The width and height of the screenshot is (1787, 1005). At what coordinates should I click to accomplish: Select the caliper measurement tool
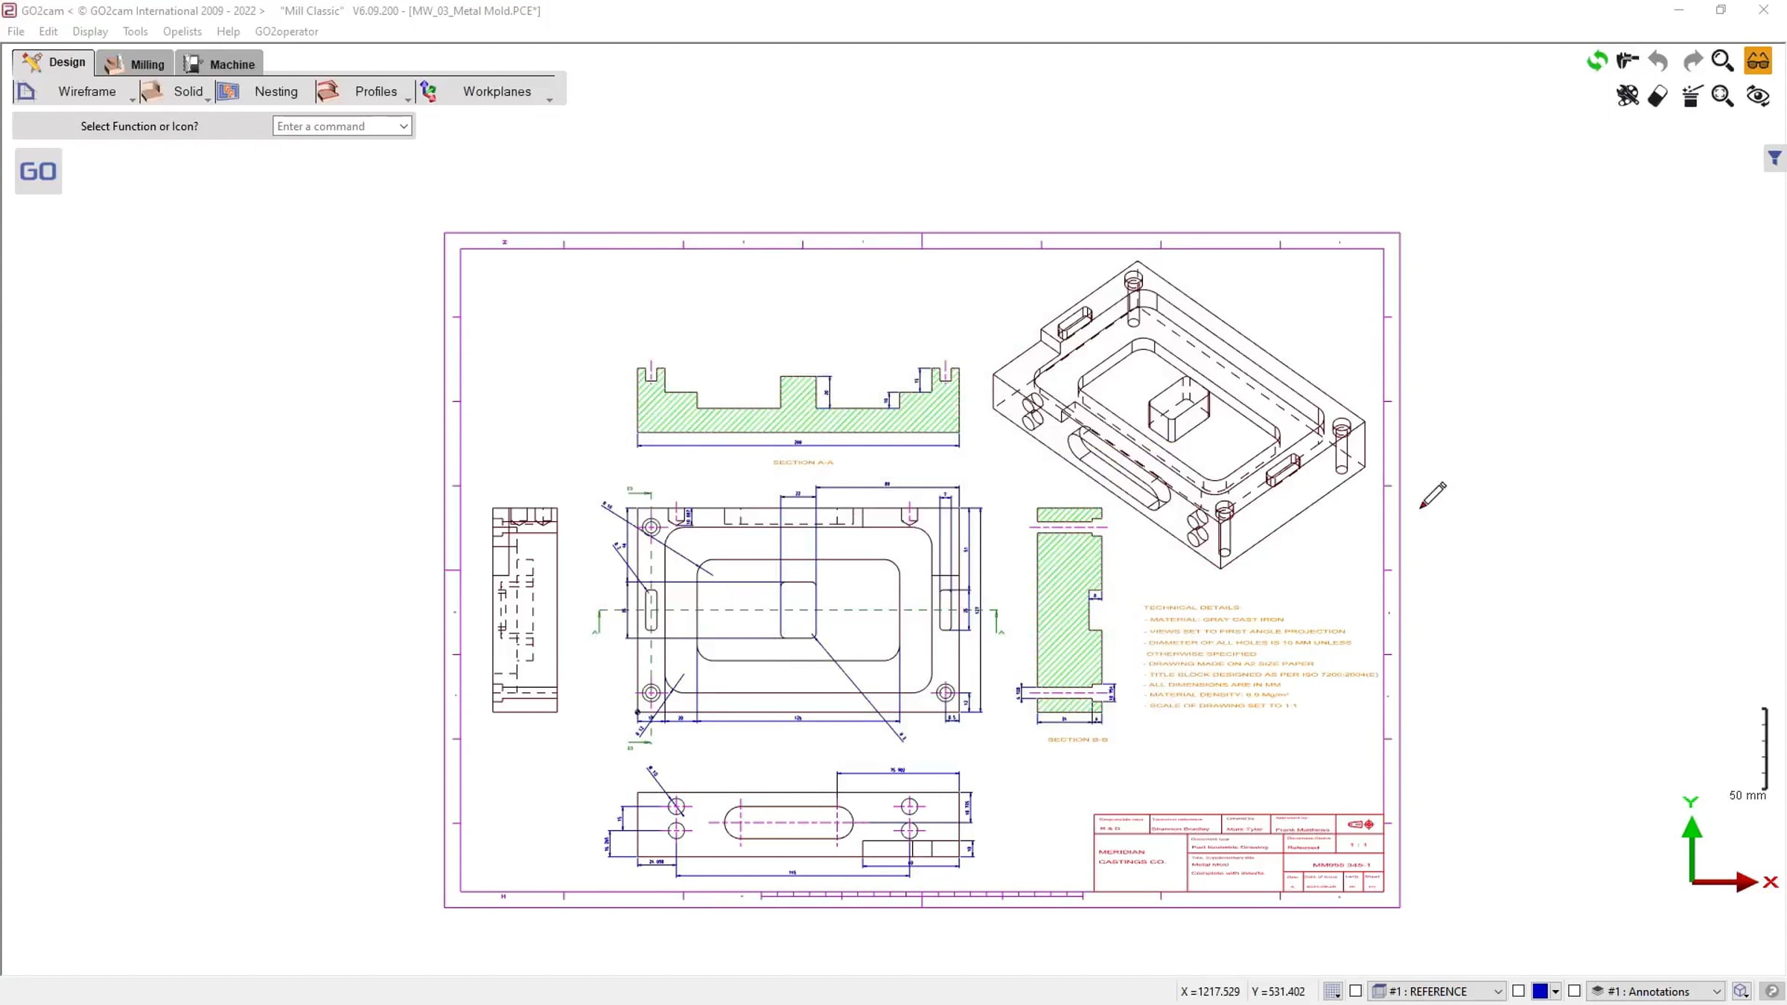point(1628,60)
